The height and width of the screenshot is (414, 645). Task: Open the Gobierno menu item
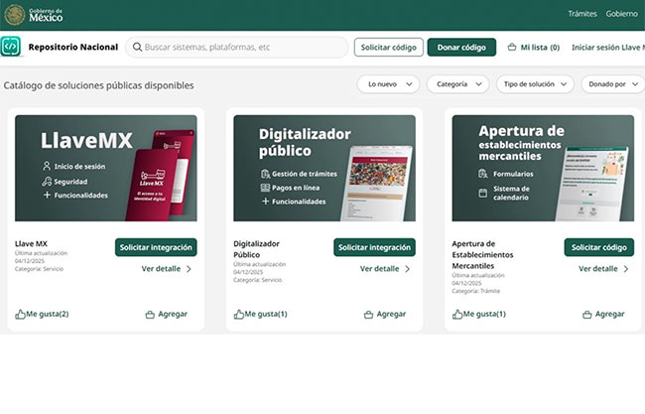(x=622, y=15)
